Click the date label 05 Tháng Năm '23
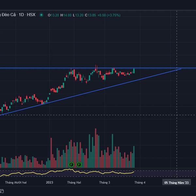Viewport: 196px width, 196px height. pos(176,183)
